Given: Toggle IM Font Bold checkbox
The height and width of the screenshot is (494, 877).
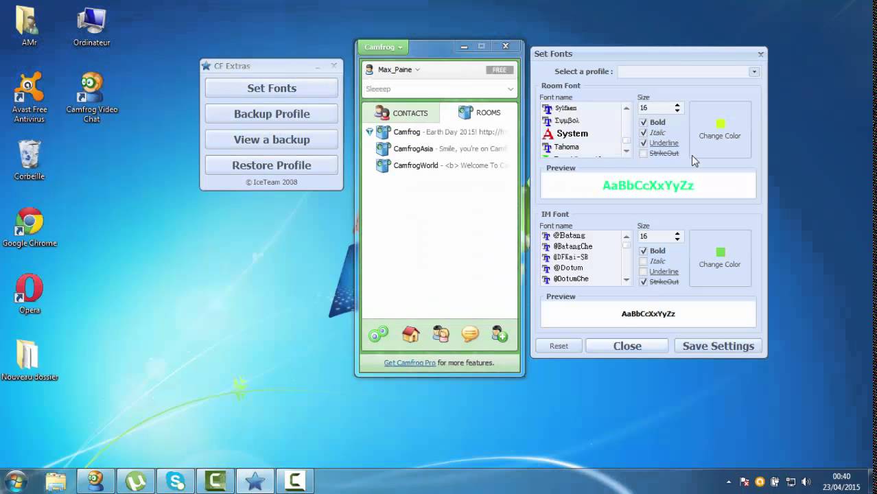Looking at the screenshot, I should (643, 250).
